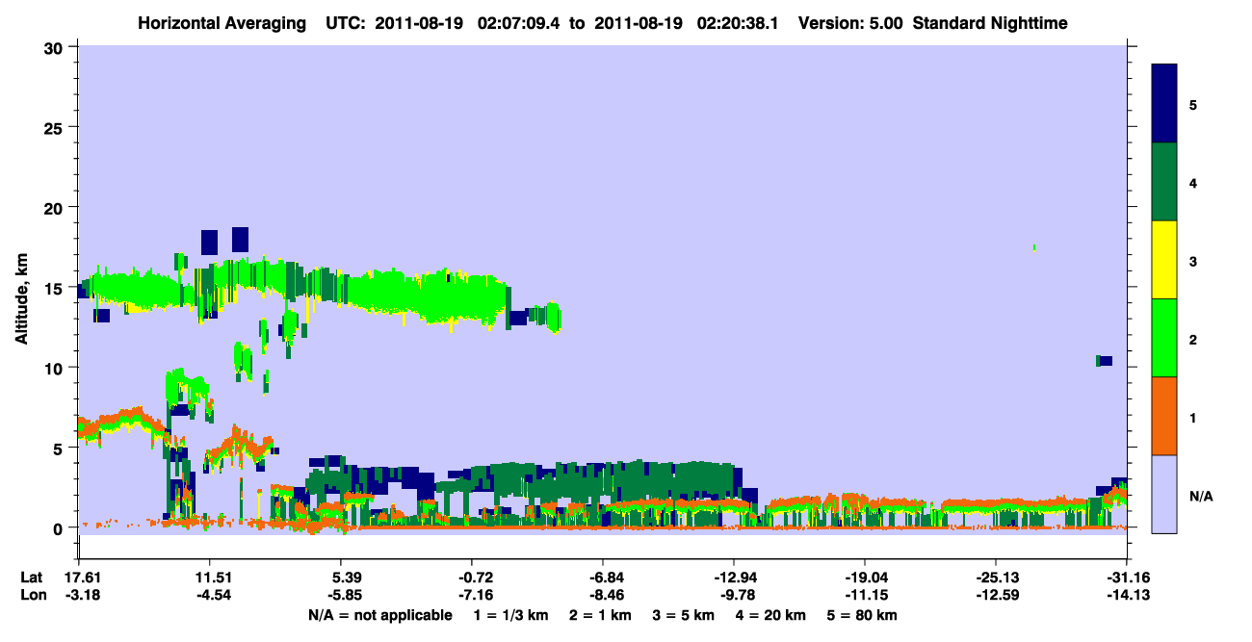Click the y-axis tick label 25

[x=55, y=127]
